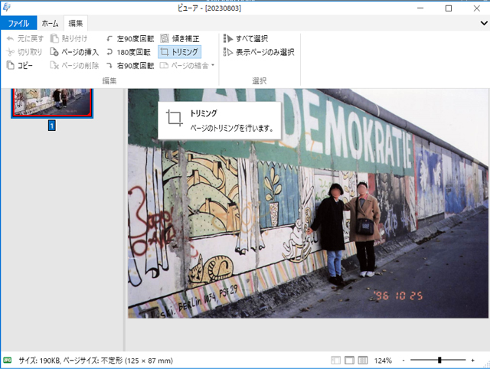Minimize the viewer window
The height and width of the screenshot is (369, 490).
coord(420,8)
